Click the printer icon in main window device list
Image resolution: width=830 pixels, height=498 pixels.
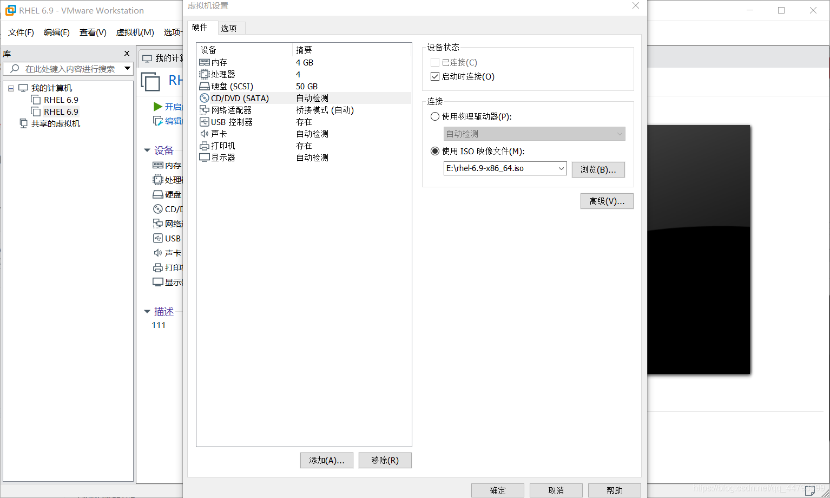coord(158,267)
